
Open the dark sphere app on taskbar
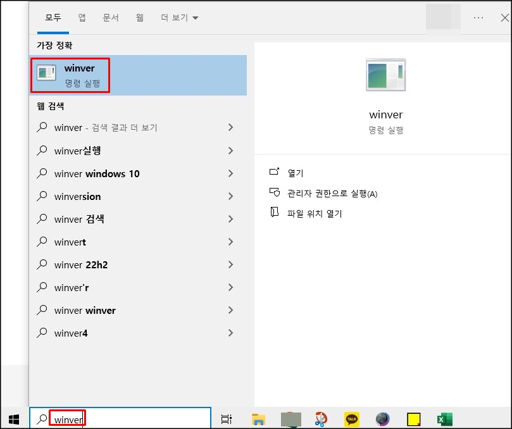382,420
